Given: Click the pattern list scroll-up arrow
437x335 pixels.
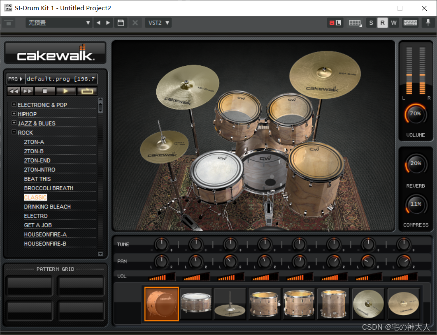Looking at the screenshot, I should click(101, 100).
